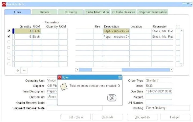Uncheck the quantity 4 line checkbox
Viewport: 193px width, 122px height.
click(x=9, y=31)
